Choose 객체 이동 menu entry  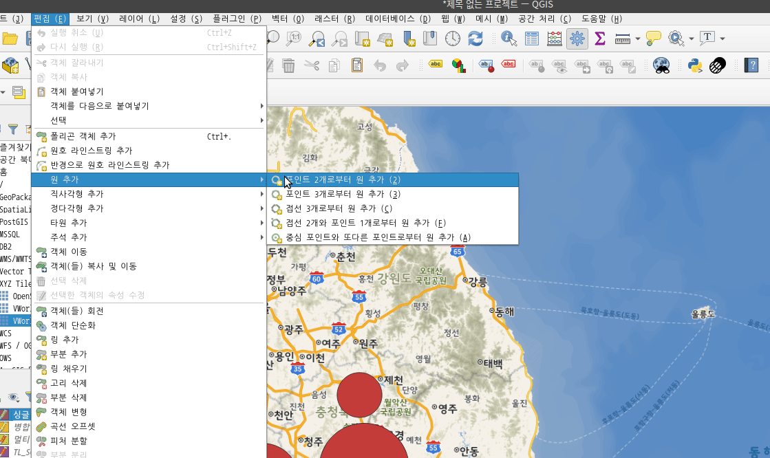(x=149, y=252)
